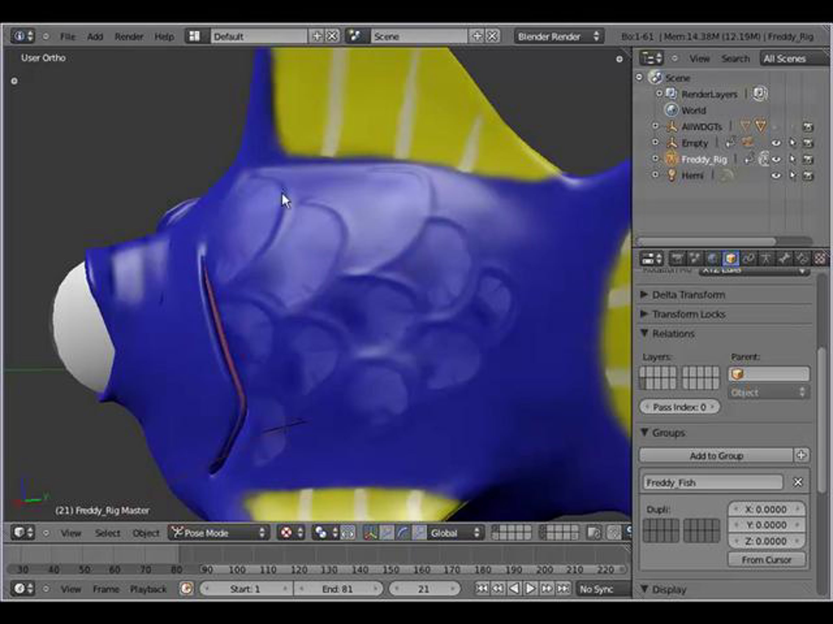Open the Playback menu in the timeline

coord(148,589)
